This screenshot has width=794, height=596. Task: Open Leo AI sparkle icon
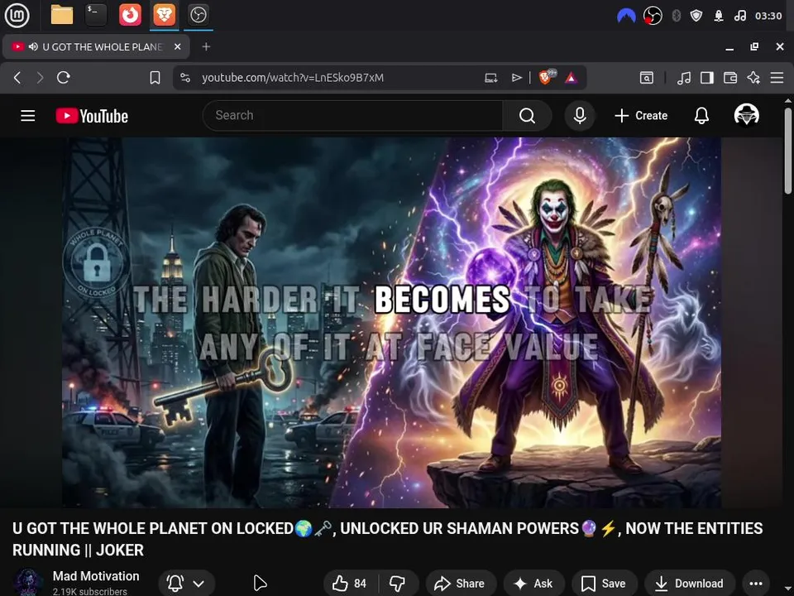point(753,78)
